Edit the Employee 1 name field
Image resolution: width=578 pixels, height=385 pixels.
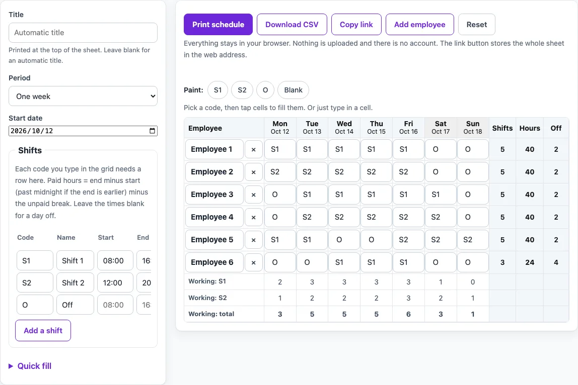pyautogui.click(x=214, y=149)
